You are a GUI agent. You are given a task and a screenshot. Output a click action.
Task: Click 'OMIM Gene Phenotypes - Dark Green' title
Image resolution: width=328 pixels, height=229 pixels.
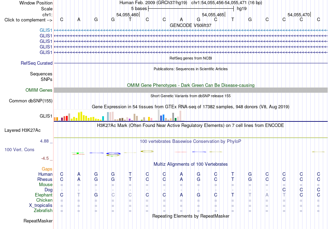click(x=191, y=85)
